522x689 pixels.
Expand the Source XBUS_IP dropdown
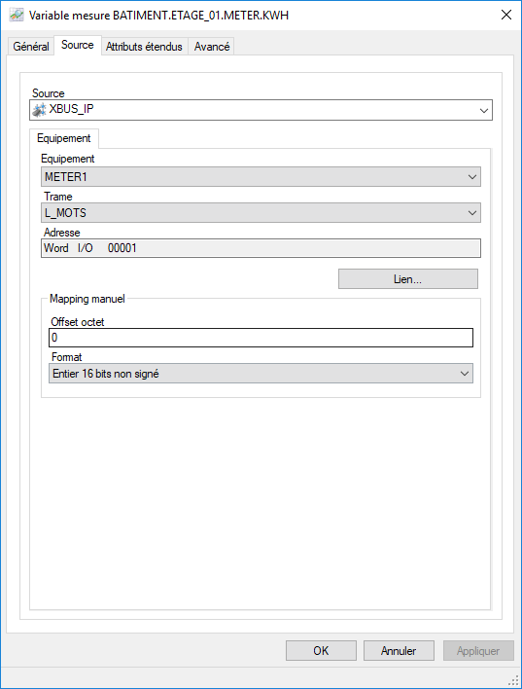coord(261,110)
